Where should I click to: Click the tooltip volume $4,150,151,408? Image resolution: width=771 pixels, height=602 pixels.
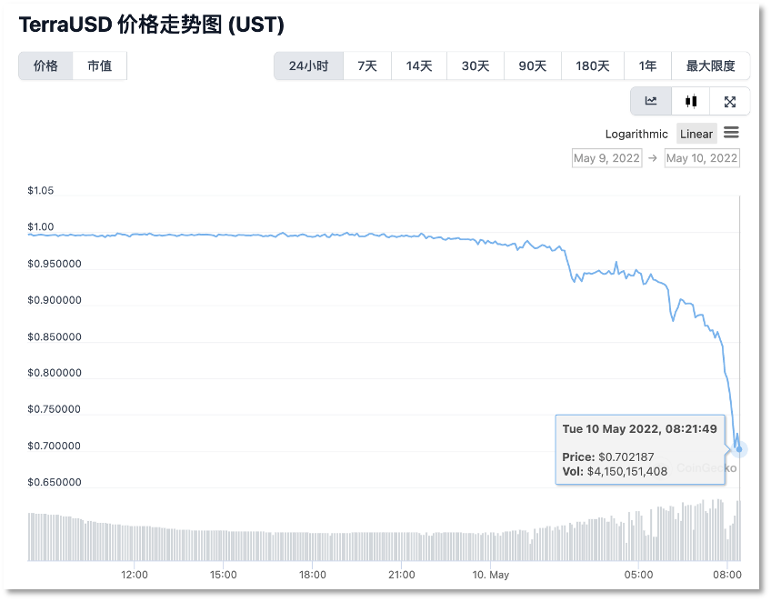coord(627,472)
